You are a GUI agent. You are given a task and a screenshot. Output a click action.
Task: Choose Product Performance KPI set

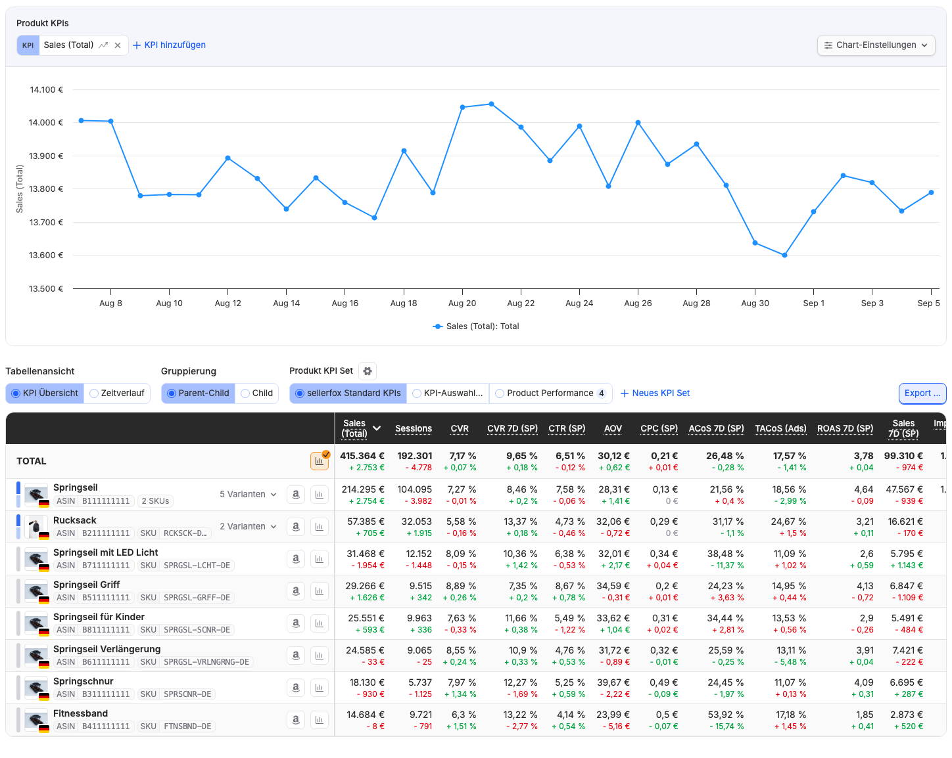point(551,393)
